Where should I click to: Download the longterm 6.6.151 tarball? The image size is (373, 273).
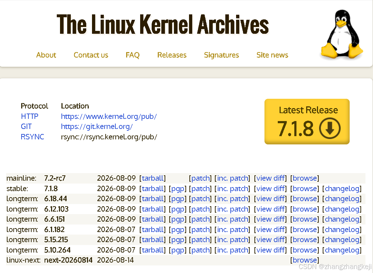[x=152, y=219]
